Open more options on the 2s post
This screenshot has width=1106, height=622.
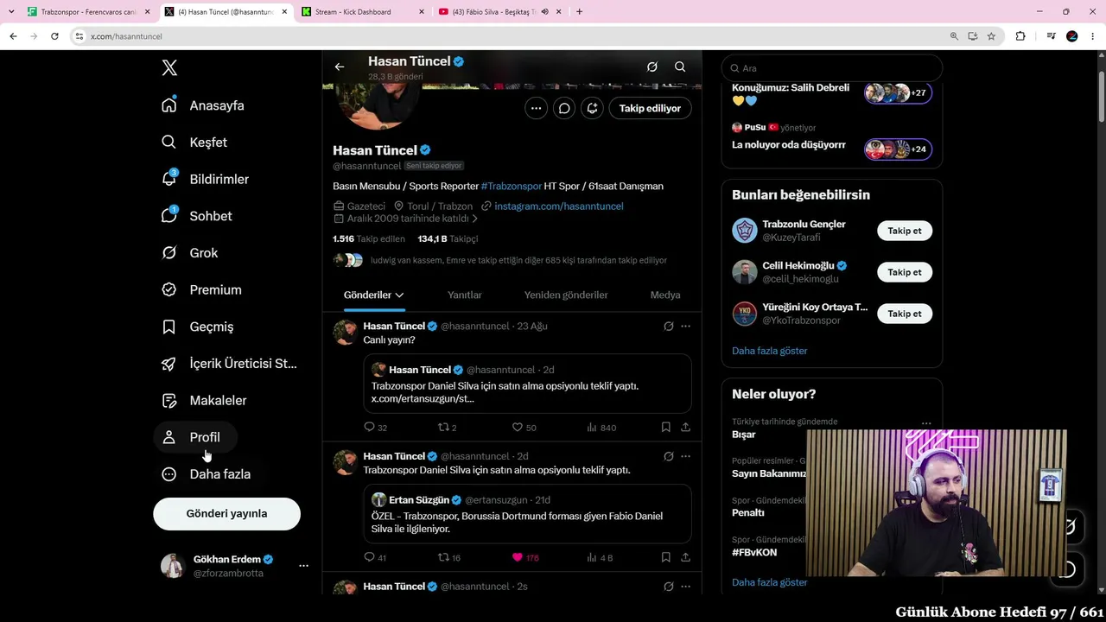click(x=685, y=587)
